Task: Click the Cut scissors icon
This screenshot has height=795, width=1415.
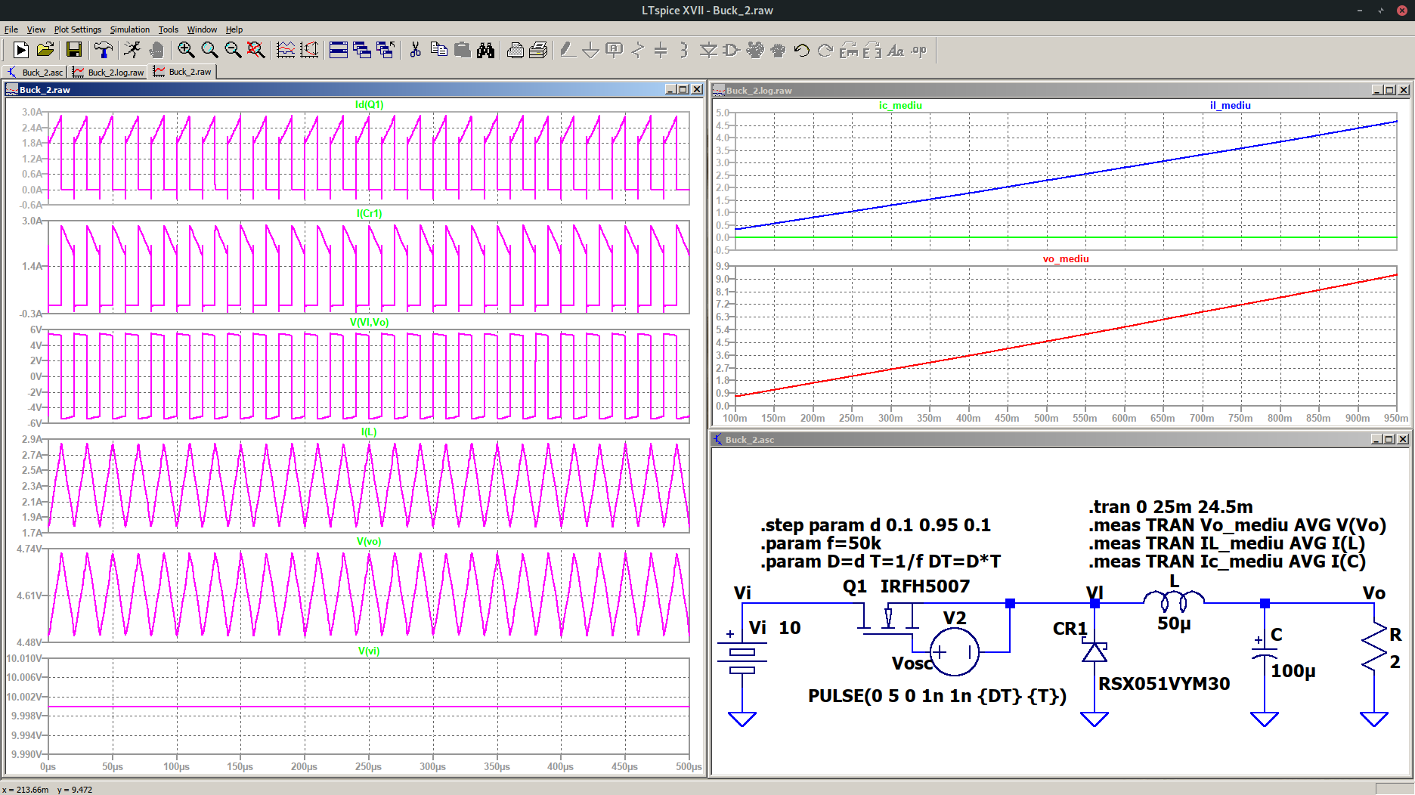Action: 415,51
